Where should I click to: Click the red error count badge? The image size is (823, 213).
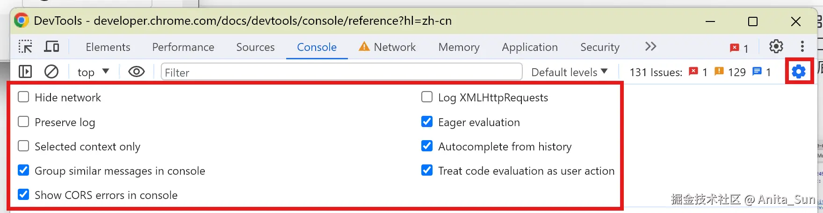click(739, 48)
